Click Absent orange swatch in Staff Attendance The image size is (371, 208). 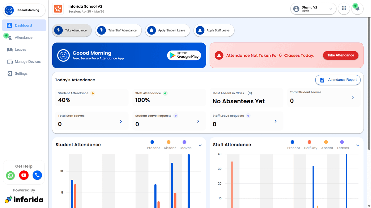point(326,142)
